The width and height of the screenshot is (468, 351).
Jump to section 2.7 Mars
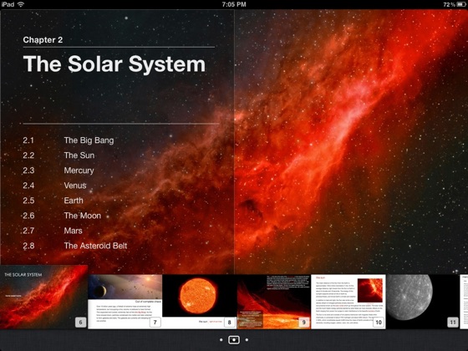pos(53,231)
